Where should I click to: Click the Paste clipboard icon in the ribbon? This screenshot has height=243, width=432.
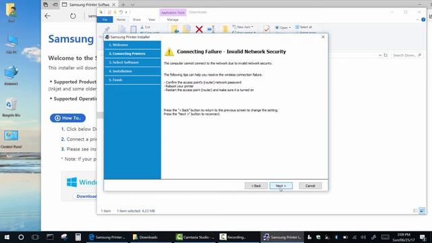click(x=134, y=29)
